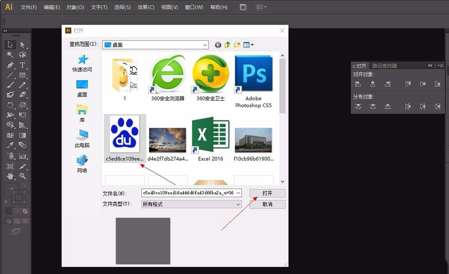Viewport: 449px width, 274px height.
Task: Collapse the align panel with double arrows
Action: pyautogui.click(x=430, y=65)
